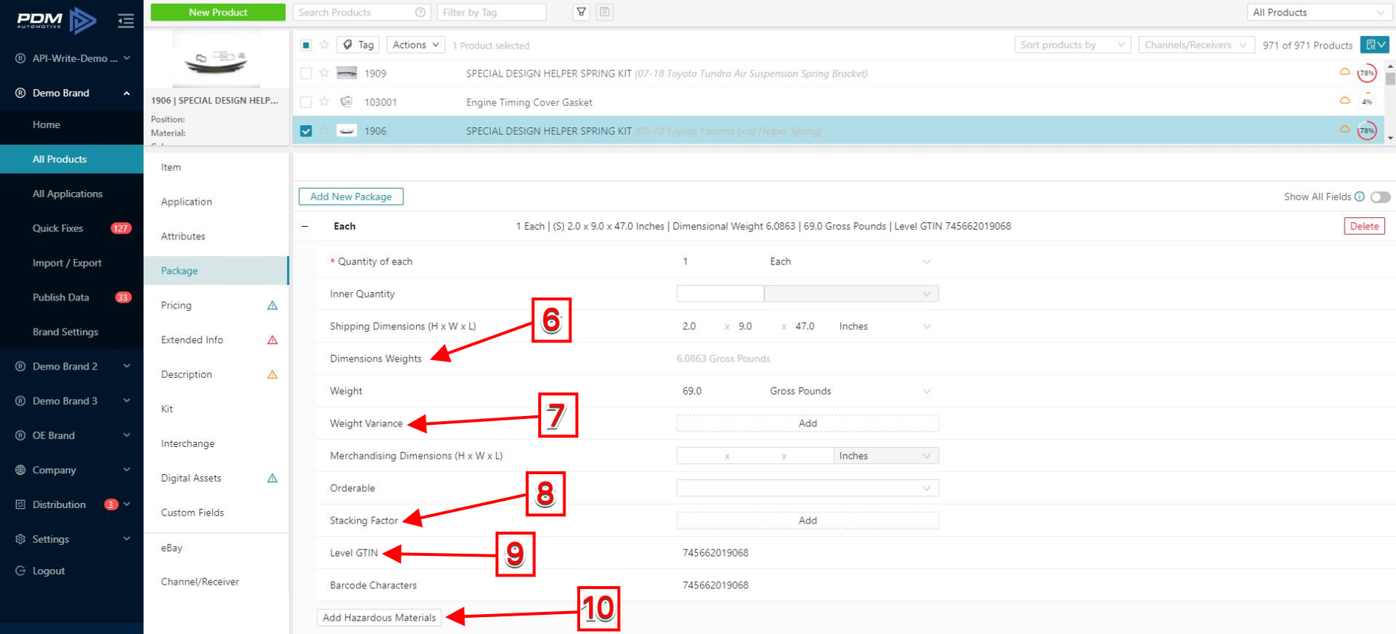Open Import / Export in sidebar
Screen dimensions: 1396x634
[x=72, y=263]
